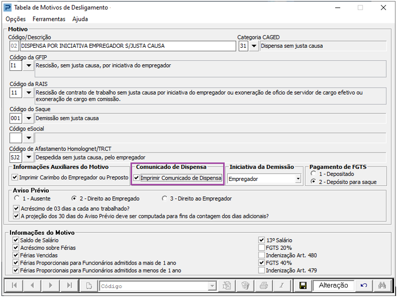Close the Tabela de Motivos window
Image resolution: width=397 pixels, height=298 pixels.
pyautogui.click(x=384, y=7)
